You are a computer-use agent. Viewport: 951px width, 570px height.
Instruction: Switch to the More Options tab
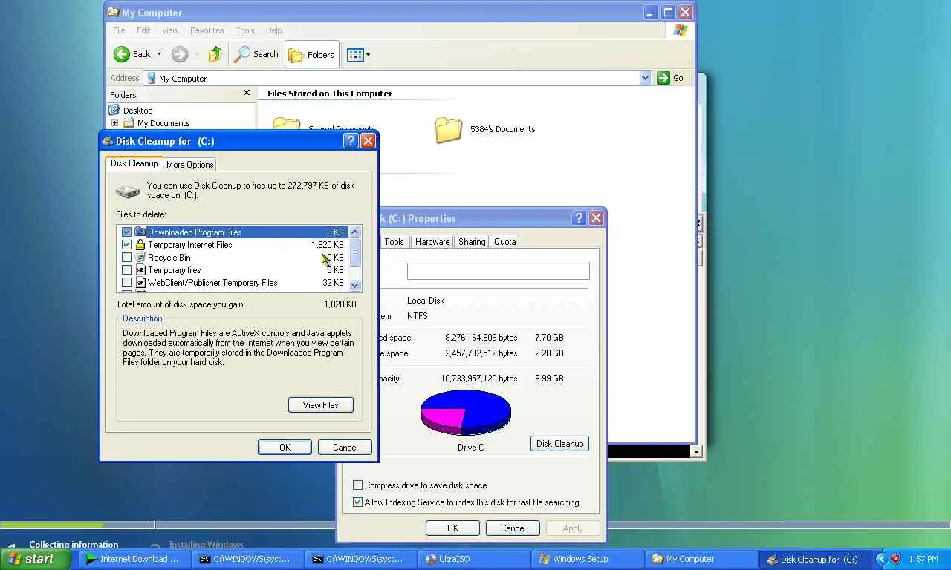coord(189,165)
